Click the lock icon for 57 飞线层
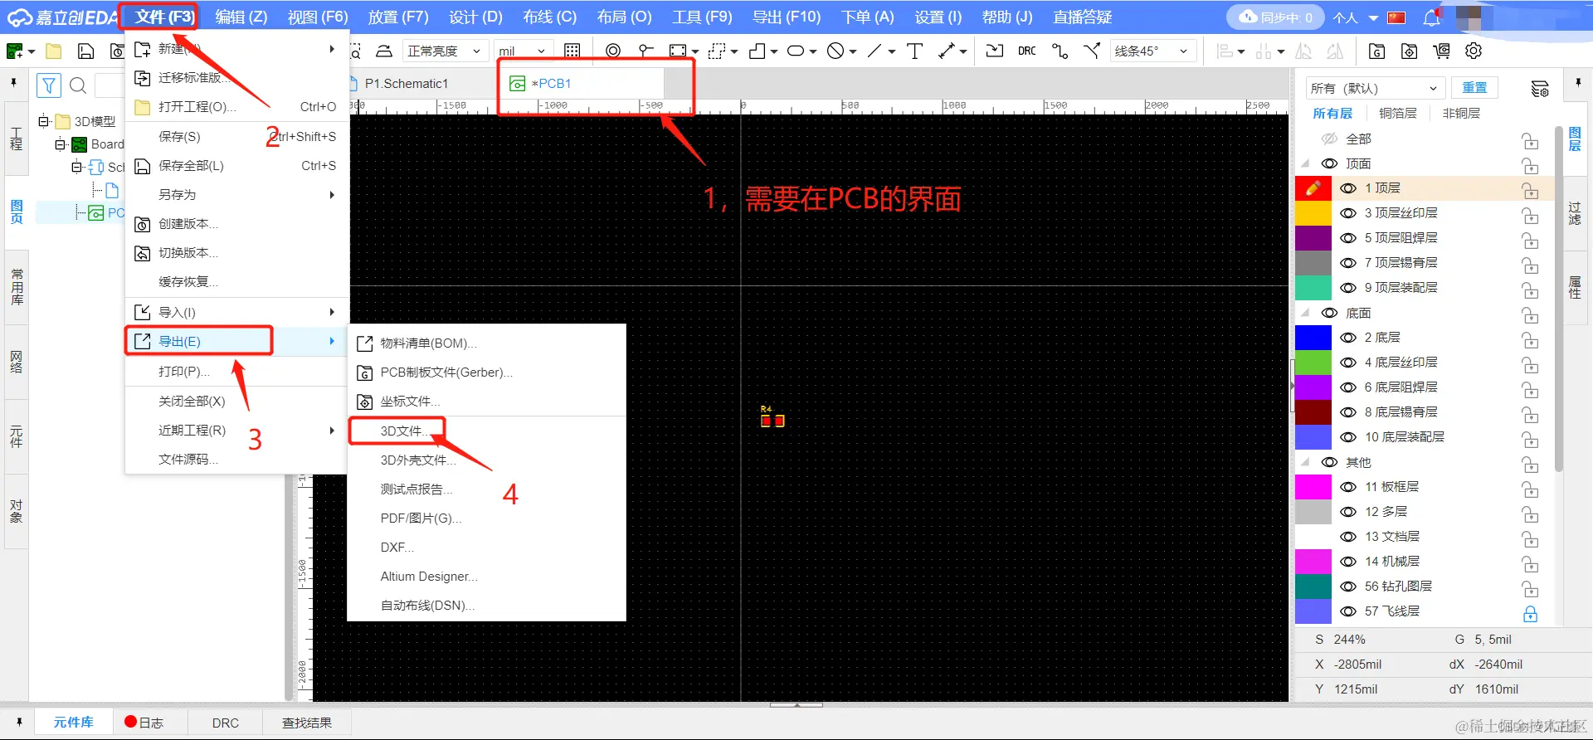1593x740 pixels. [1531, 613]
